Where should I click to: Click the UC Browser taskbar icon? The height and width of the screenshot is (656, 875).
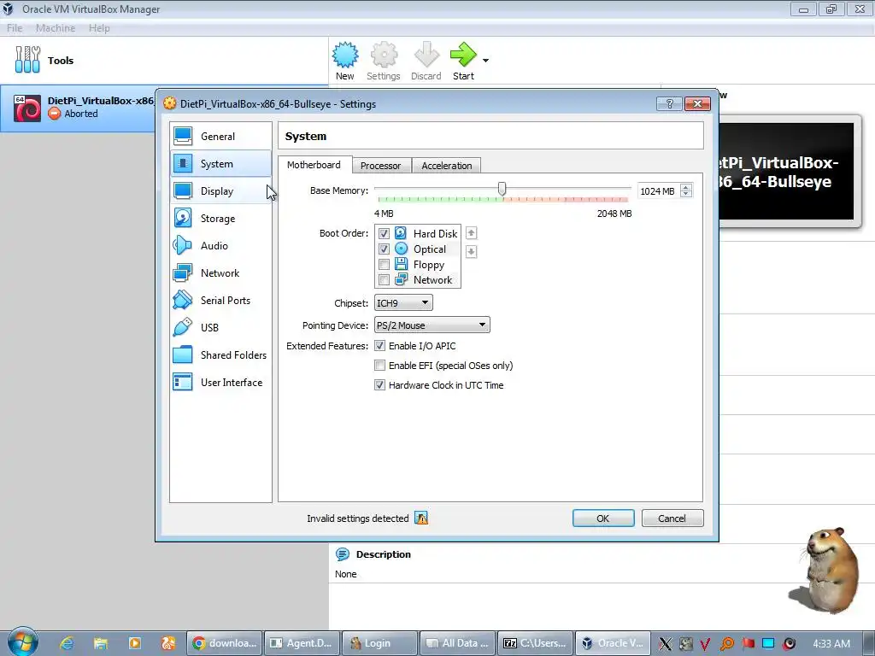168,643
